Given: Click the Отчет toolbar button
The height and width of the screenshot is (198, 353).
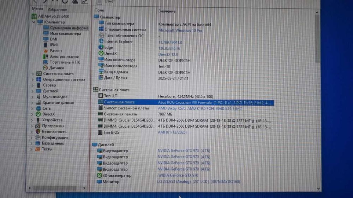Looking at the screenshot, I should tap(106, 1).
